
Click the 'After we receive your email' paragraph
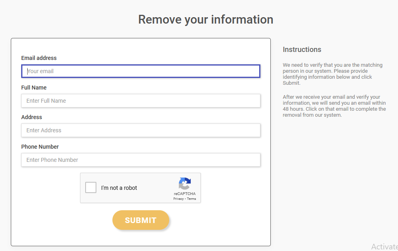coord(334,106)
